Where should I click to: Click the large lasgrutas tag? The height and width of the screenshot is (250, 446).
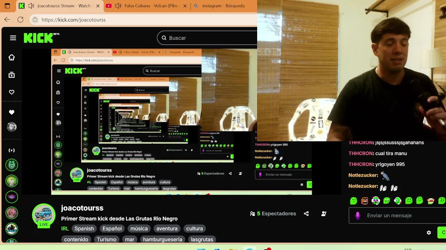[x=202, y=239]
